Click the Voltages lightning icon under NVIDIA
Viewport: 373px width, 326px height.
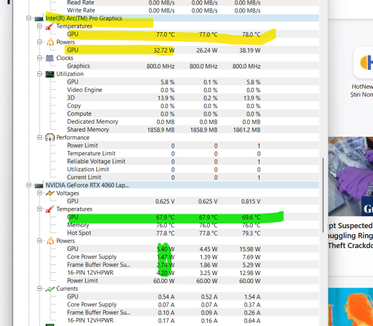[49, 193]
